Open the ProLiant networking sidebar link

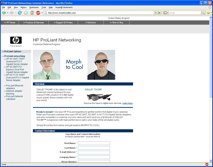[15, 56]
